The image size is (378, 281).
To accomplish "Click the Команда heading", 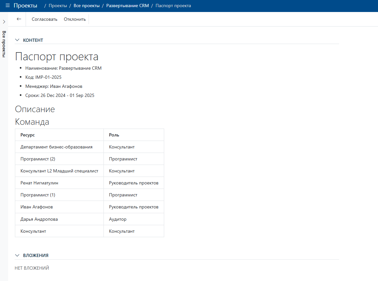I will (32, 122).
